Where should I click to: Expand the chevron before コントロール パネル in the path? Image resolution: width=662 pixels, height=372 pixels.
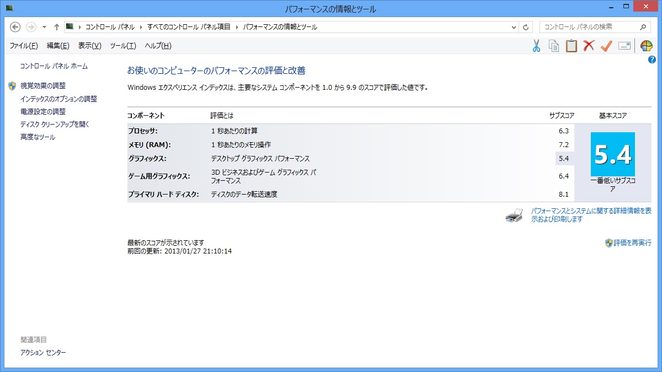(x=79, y=26)
